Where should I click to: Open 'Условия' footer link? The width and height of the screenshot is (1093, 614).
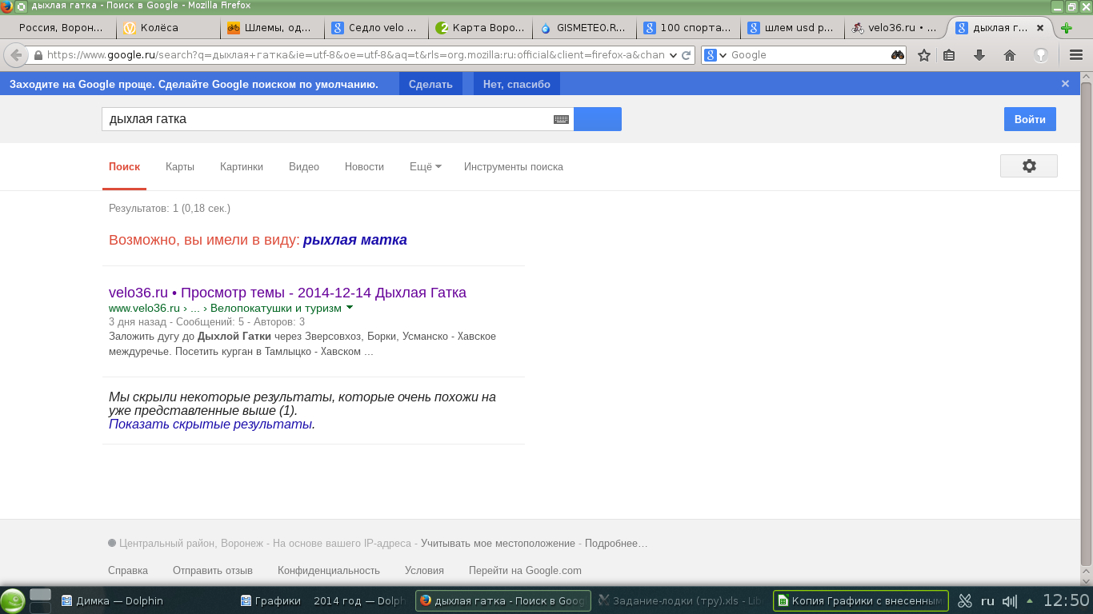[424, 571]
